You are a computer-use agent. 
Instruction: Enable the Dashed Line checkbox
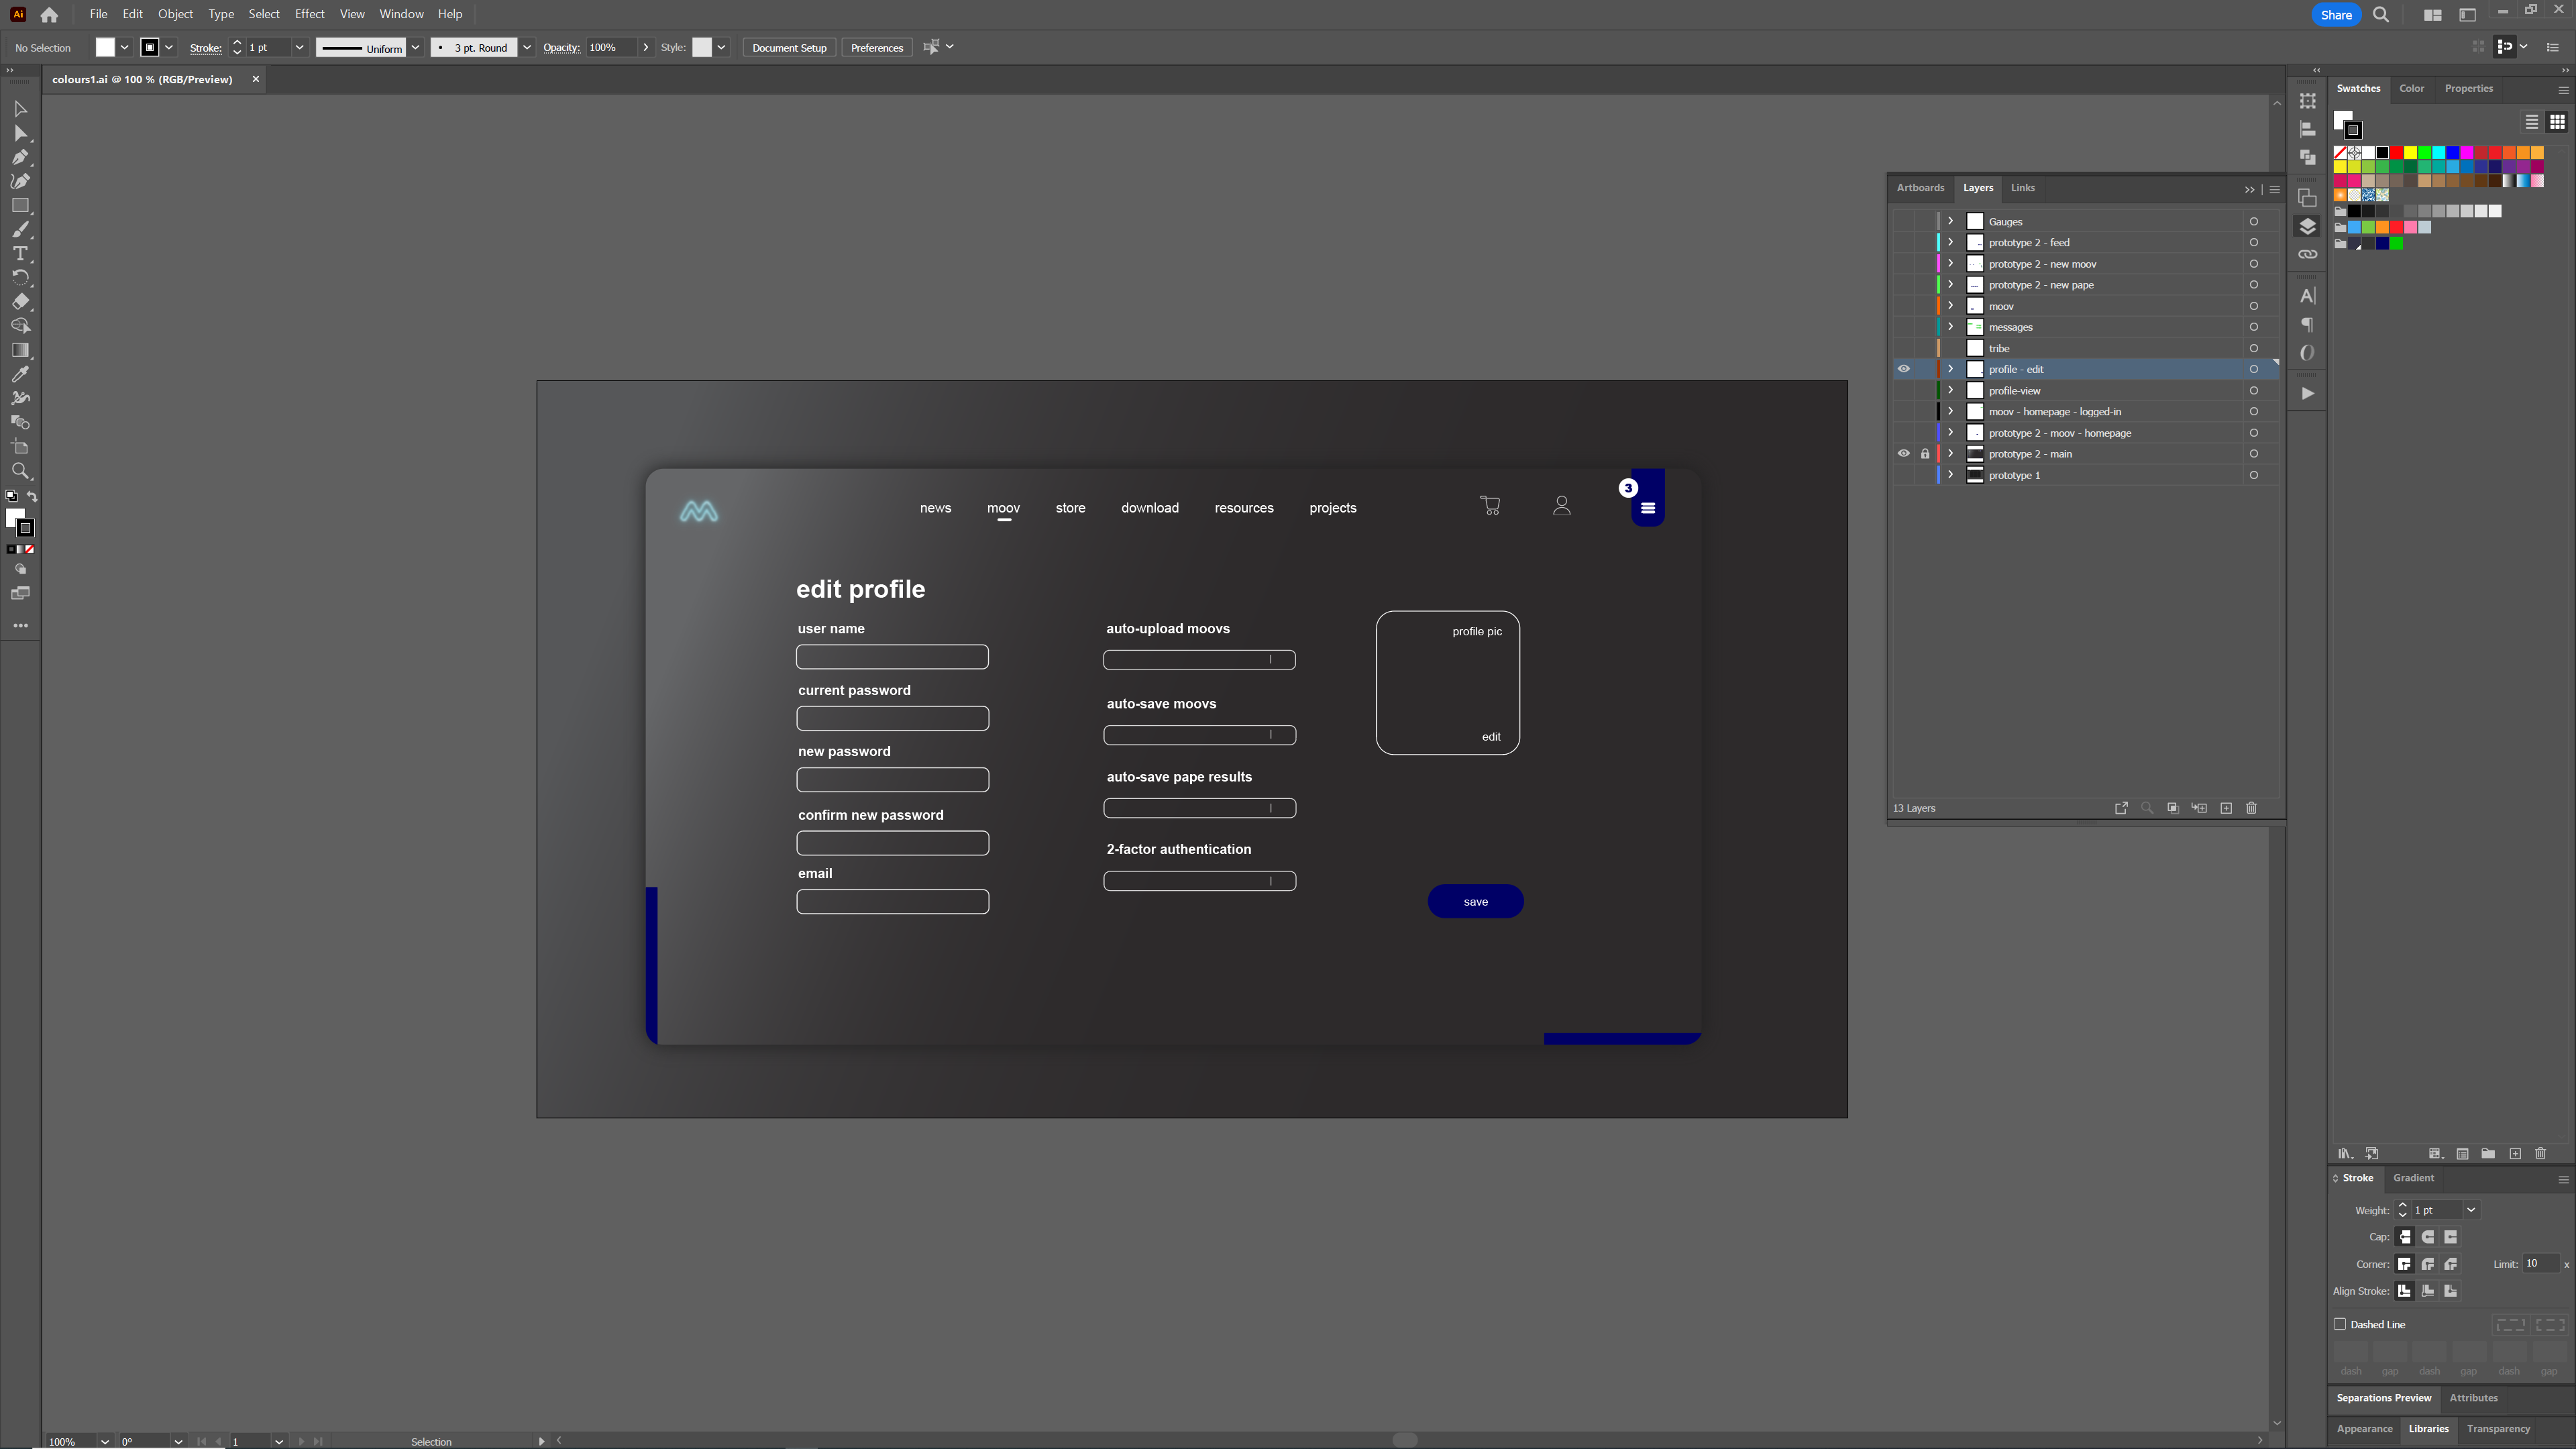tap(2340, 1324)
